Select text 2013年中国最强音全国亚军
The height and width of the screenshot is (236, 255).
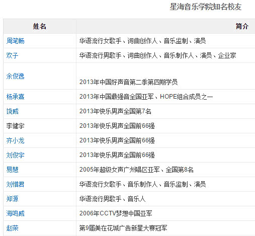pyautogui.click(x=117, y=97)
